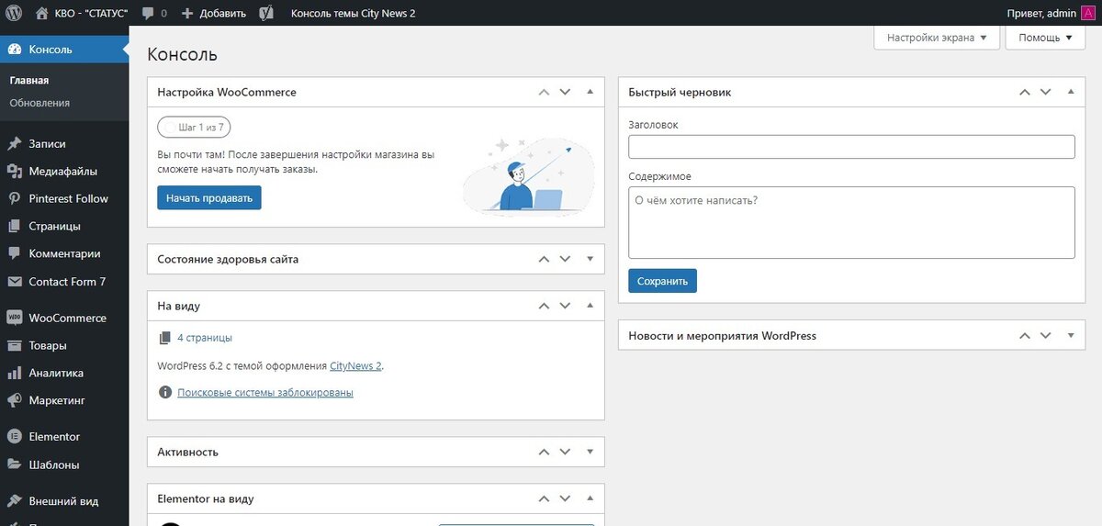Open Поисковые системы заблокированы link

[x=265, y=393]
